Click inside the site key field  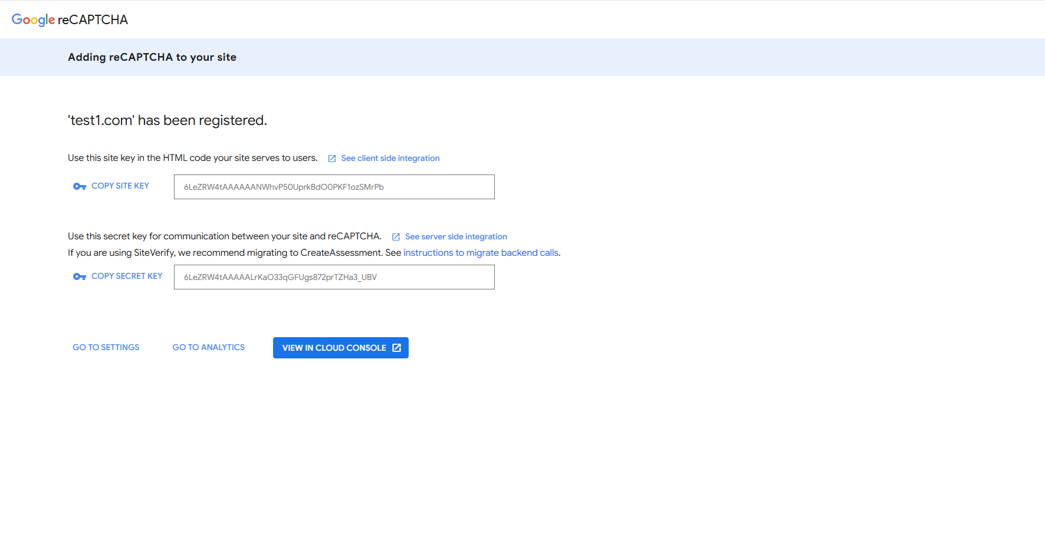pyautogui.click(x=334, y=187)
